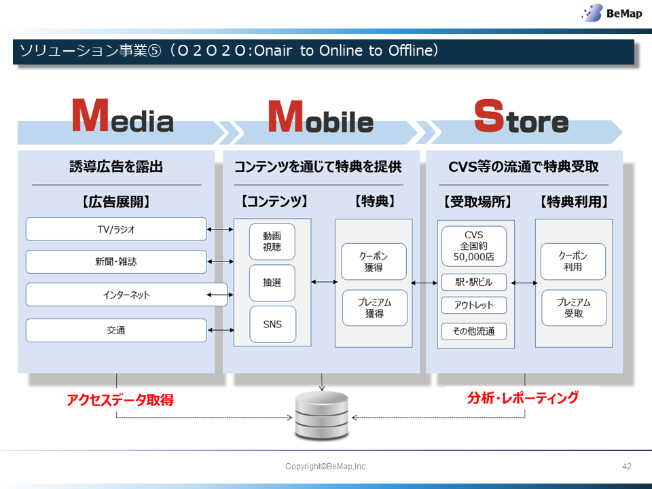The image size is (652, 489).
Task: Click the red 分析・レポーティング label
Action: (x=523, y=398)
